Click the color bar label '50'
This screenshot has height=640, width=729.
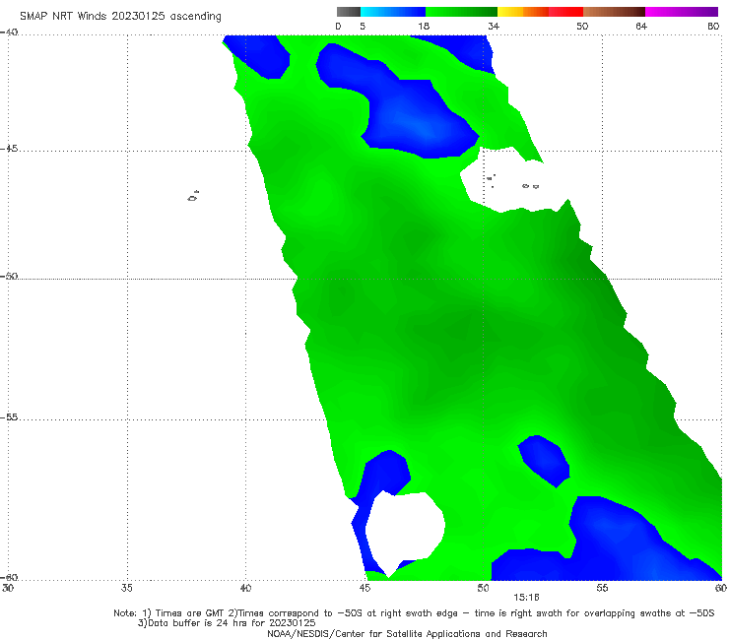[582, 26]
